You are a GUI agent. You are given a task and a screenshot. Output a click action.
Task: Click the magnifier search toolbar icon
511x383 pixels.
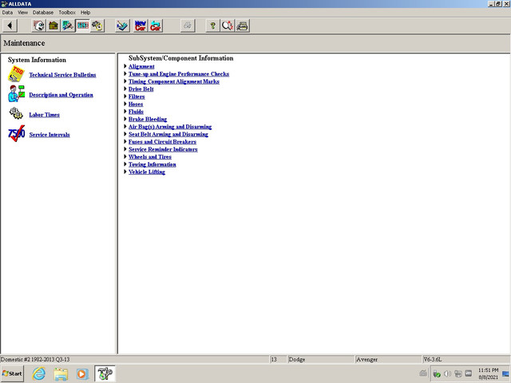click(x=228, y=26)
